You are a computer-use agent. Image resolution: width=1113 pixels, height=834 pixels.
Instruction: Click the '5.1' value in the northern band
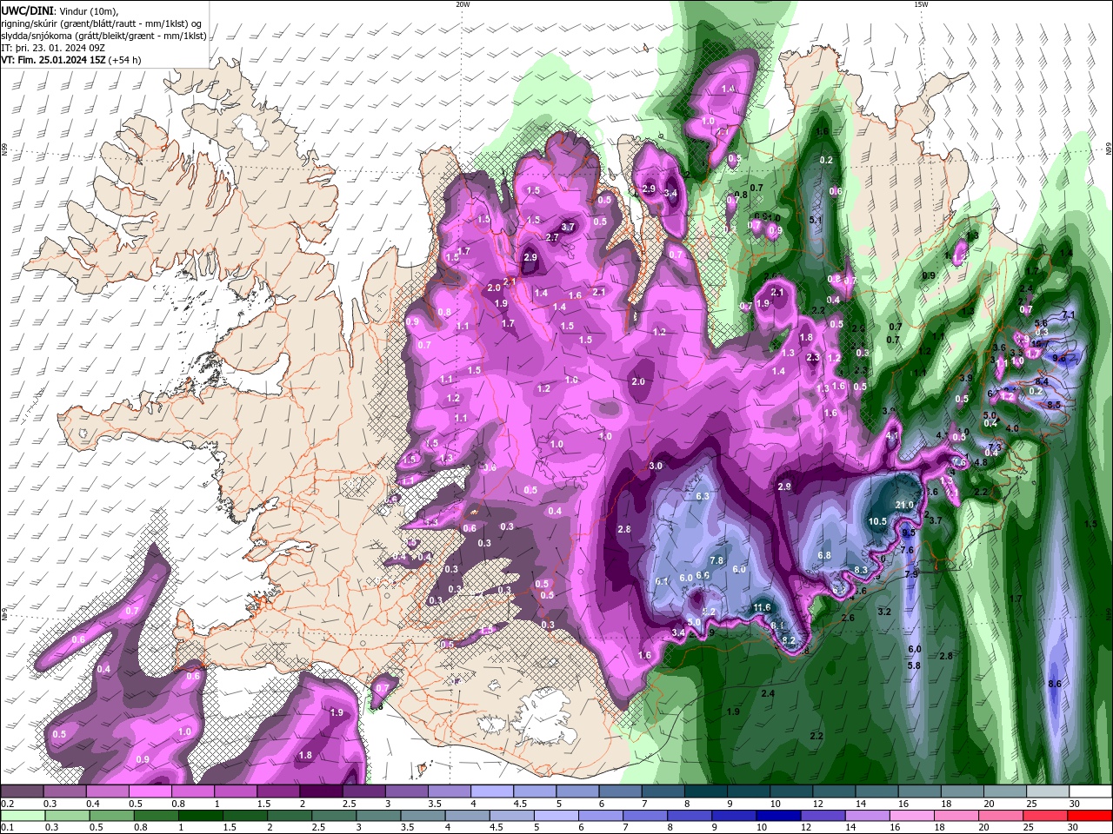[815, 221]
